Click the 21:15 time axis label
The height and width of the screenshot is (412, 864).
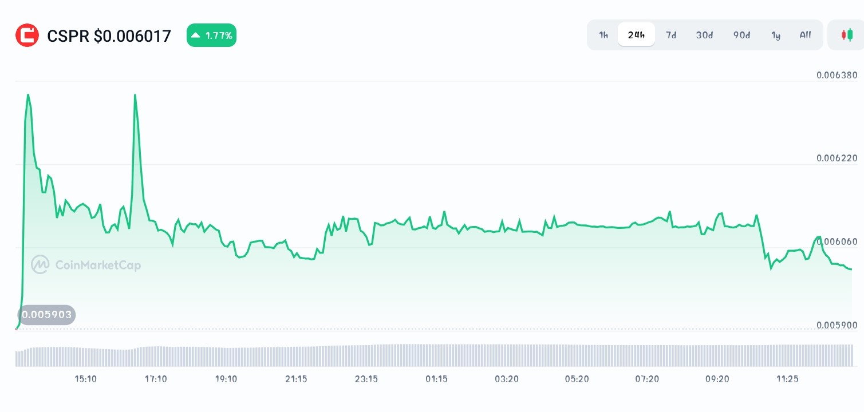[x=296, y=379]
